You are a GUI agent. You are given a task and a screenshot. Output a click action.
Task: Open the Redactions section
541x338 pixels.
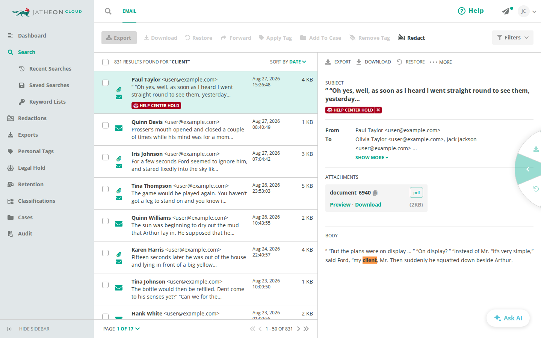click(27, 118)
